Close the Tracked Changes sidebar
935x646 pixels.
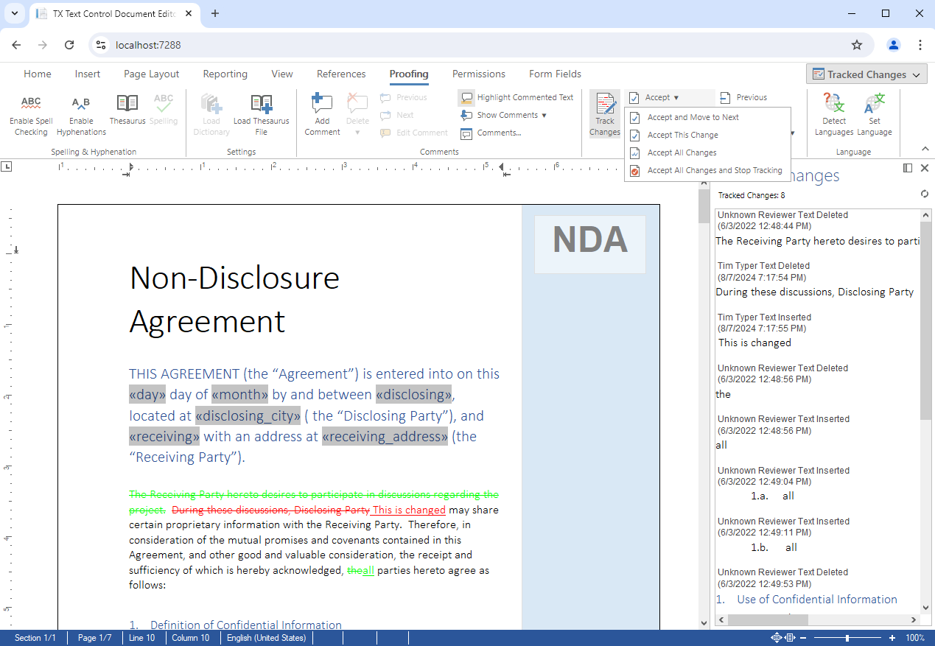click(925, 168)
